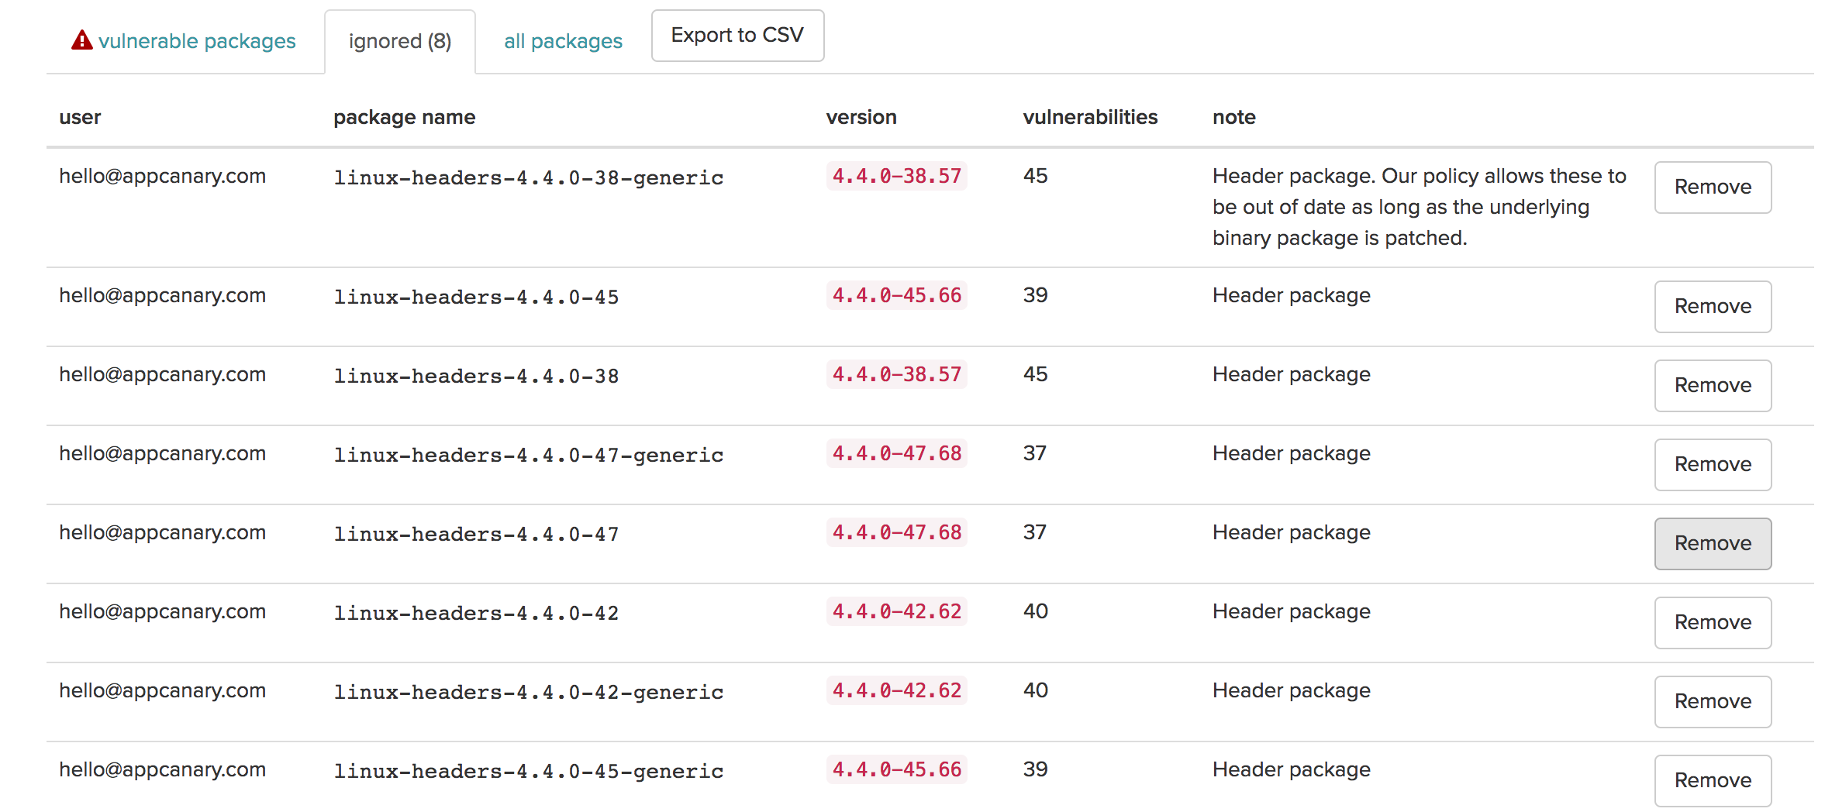Remove linux-headers-4.4.0-38-generic from ignored list
Viewport: 1825px width, 812px height.
coord(1713,188)
